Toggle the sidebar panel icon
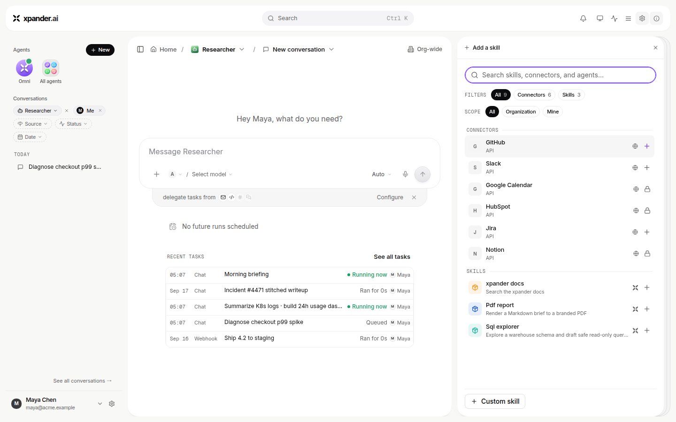Viewport: 676px width, 422px height. click(140, 49)
